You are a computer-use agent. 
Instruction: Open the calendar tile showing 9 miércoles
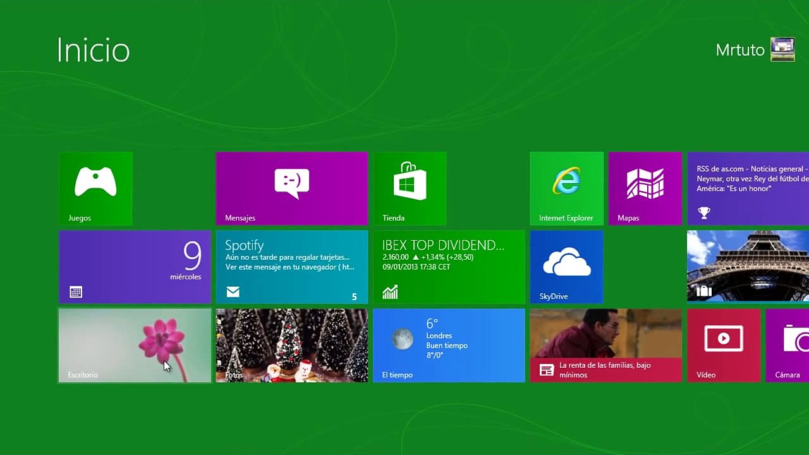(x=135, y=267)
